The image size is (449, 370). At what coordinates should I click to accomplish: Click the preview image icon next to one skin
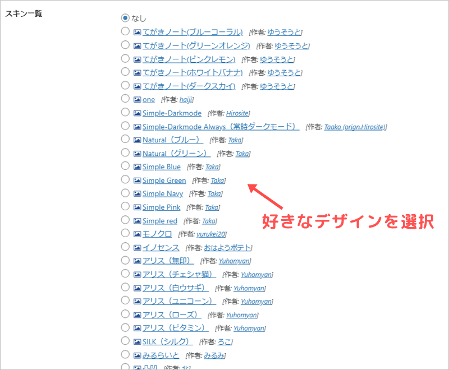point(138,99)
